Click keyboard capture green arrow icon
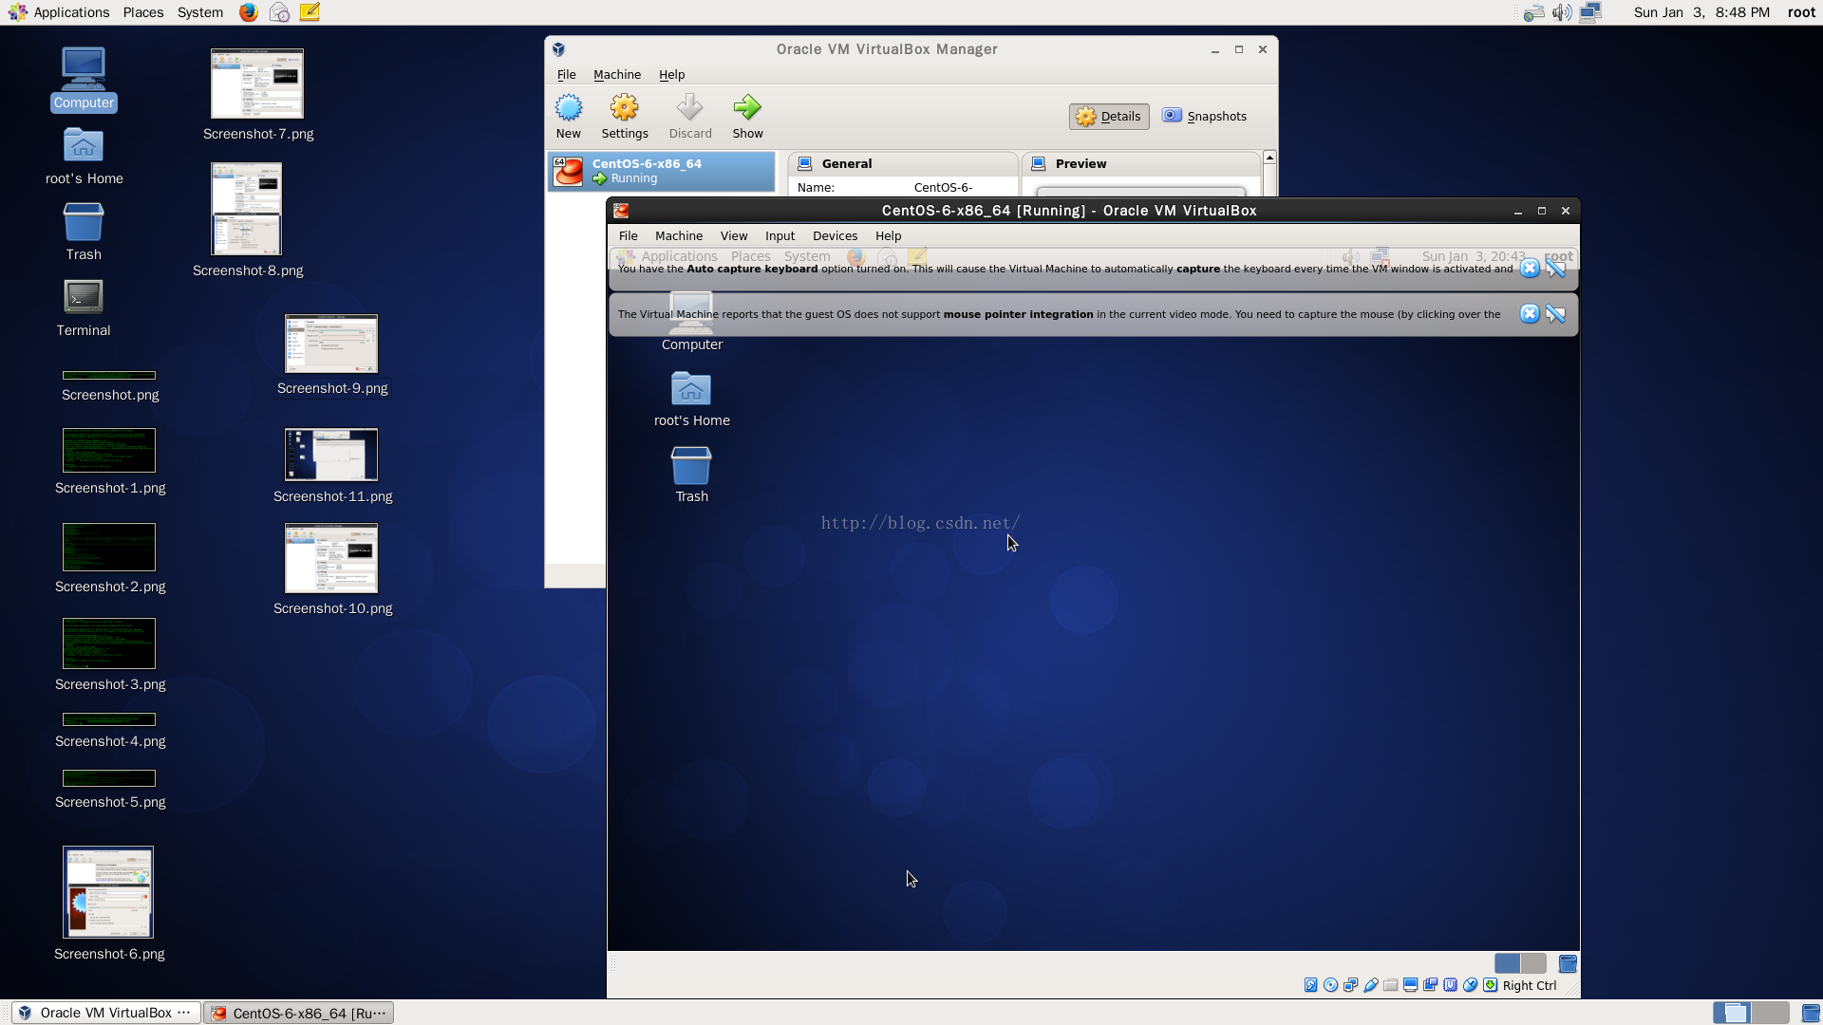Viewport: 1823px width, 1025px height. [1490, 985]
